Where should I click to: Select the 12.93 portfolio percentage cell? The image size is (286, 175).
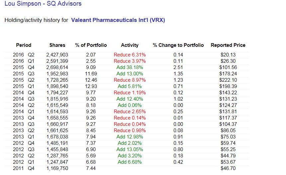click(x=91, y=86)
